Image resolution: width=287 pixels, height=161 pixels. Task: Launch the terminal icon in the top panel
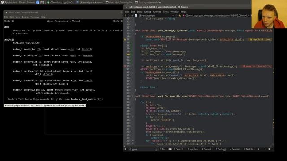tap(42, 2)
